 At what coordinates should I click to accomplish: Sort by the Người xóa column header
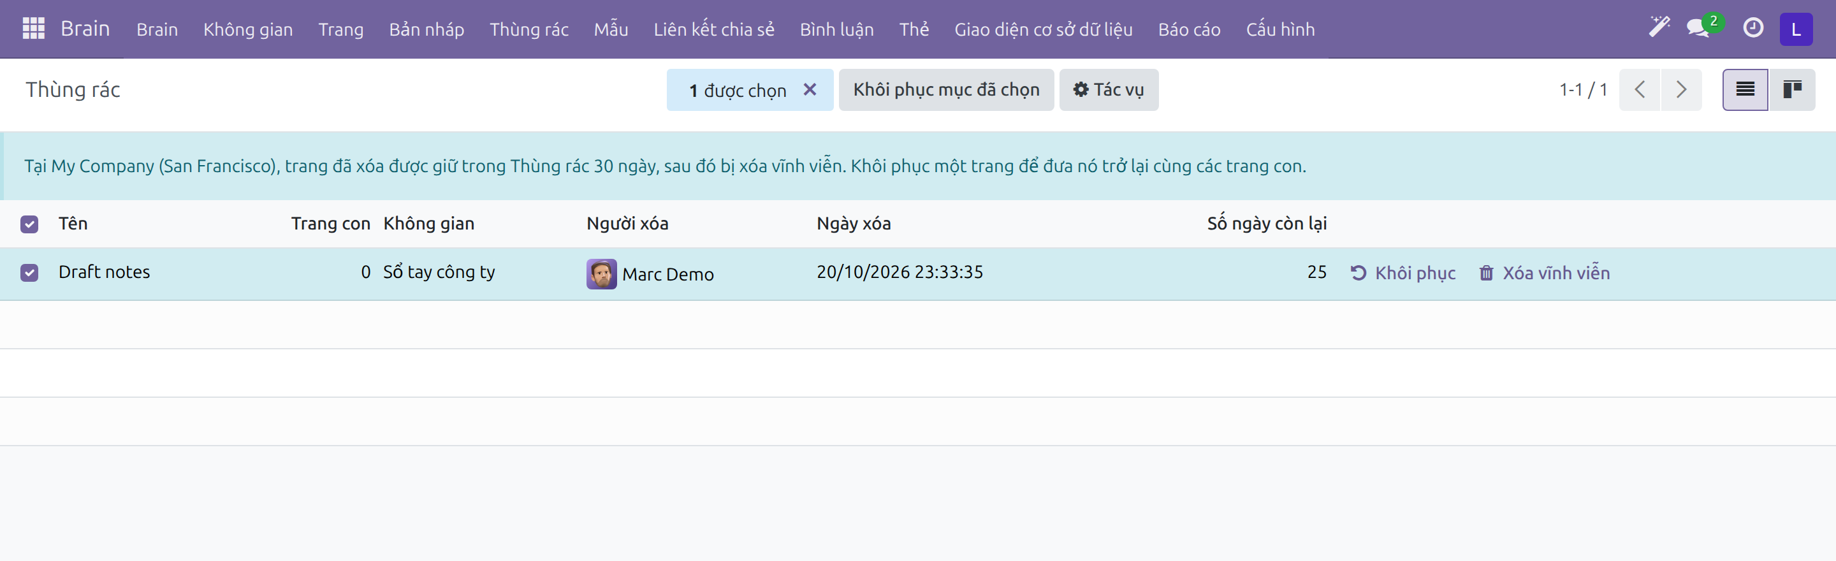click(627, 224)
